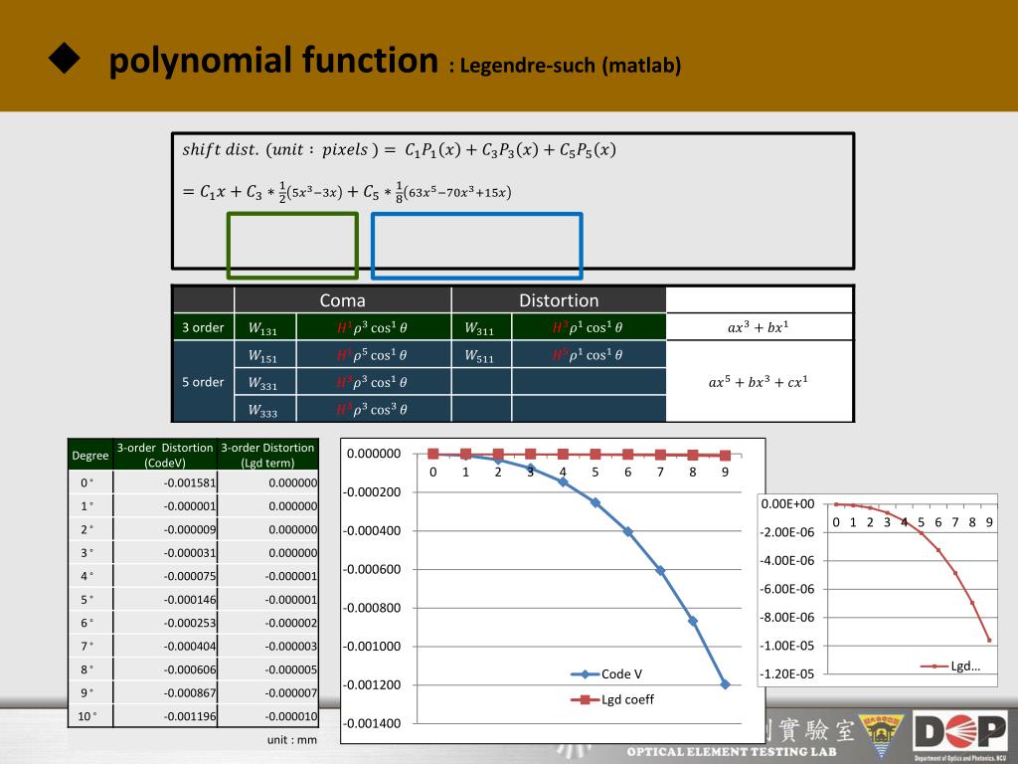
Task: Click the '3-order Distortion (CodeV)' column header
Action: point(165,455)
